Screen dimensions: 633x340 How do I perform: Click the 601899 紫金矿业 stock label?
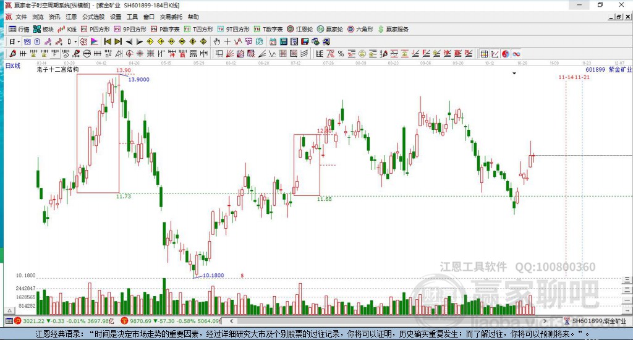pyautogui.click(x=608, y=70)
